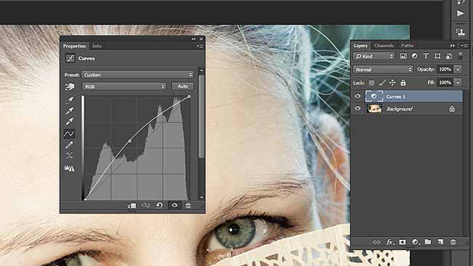Open the Preset dropdown showing Custom
Viewport: 473px width, 266px height.
(138, 74)
